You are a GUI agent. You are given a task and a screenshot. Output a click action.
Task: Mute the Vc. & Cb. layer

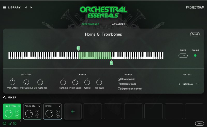coord(37,116)
